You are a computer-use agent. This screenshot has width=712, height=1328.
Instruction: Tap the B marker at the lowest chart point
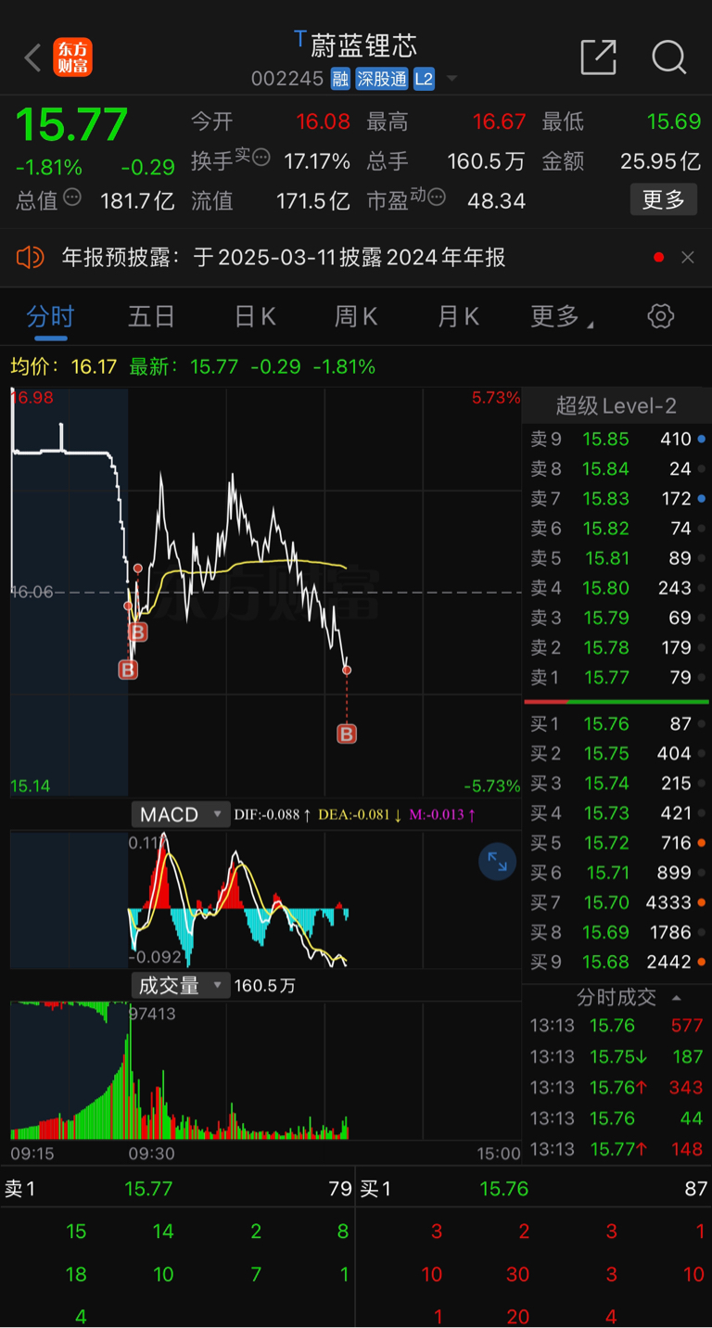tap(128, 670)
